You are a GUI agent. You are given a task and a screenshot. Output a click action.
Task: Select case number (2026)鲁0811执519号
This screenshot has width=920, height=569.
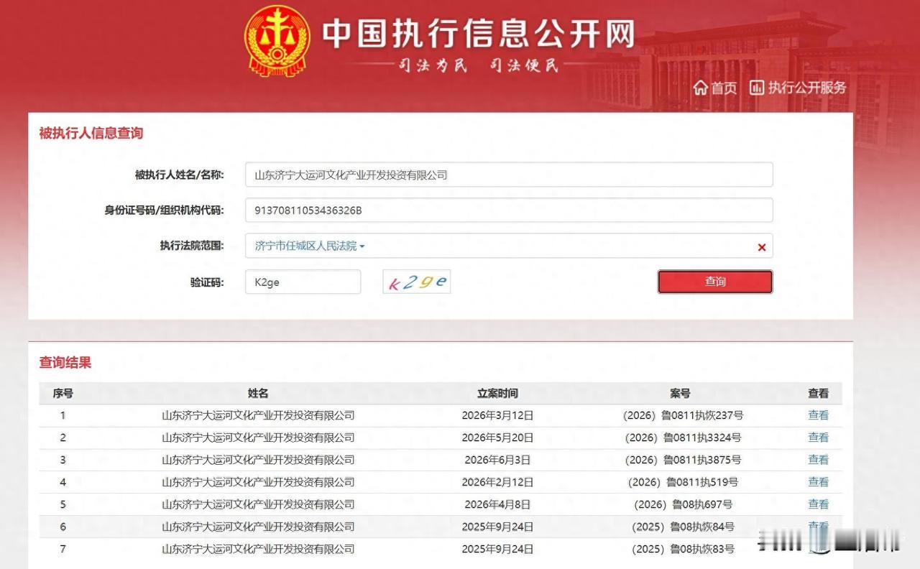683,482
